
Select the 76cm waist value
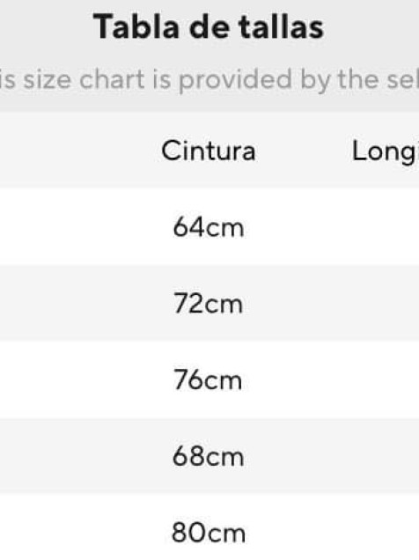click(x=208, y=380)
